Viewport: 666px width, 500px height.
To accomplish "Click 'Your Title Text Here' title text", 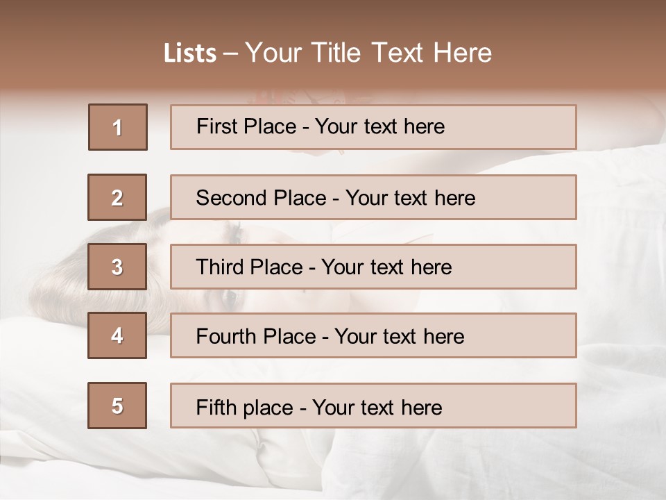I will coord(368,53).
